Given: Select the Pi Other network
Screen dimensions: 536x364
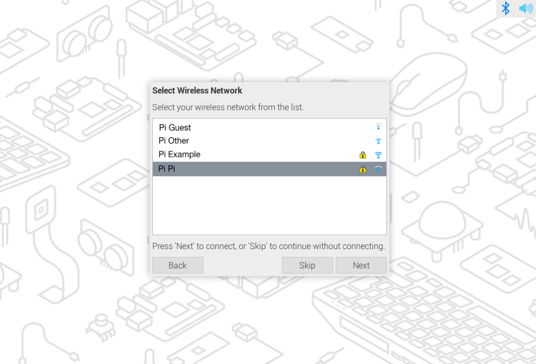Looking at the screenshot, I should (x=236, y=141).
